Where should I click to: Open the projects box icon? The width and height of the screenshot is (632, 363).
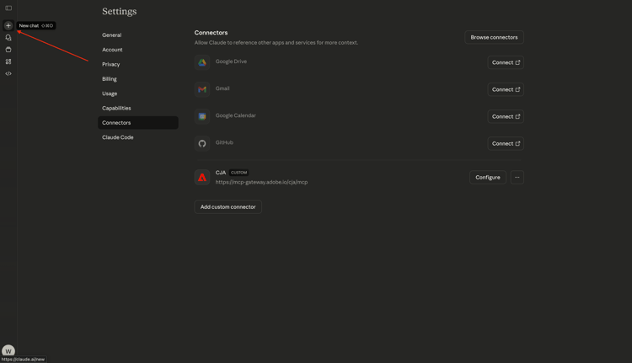(8, 50)
